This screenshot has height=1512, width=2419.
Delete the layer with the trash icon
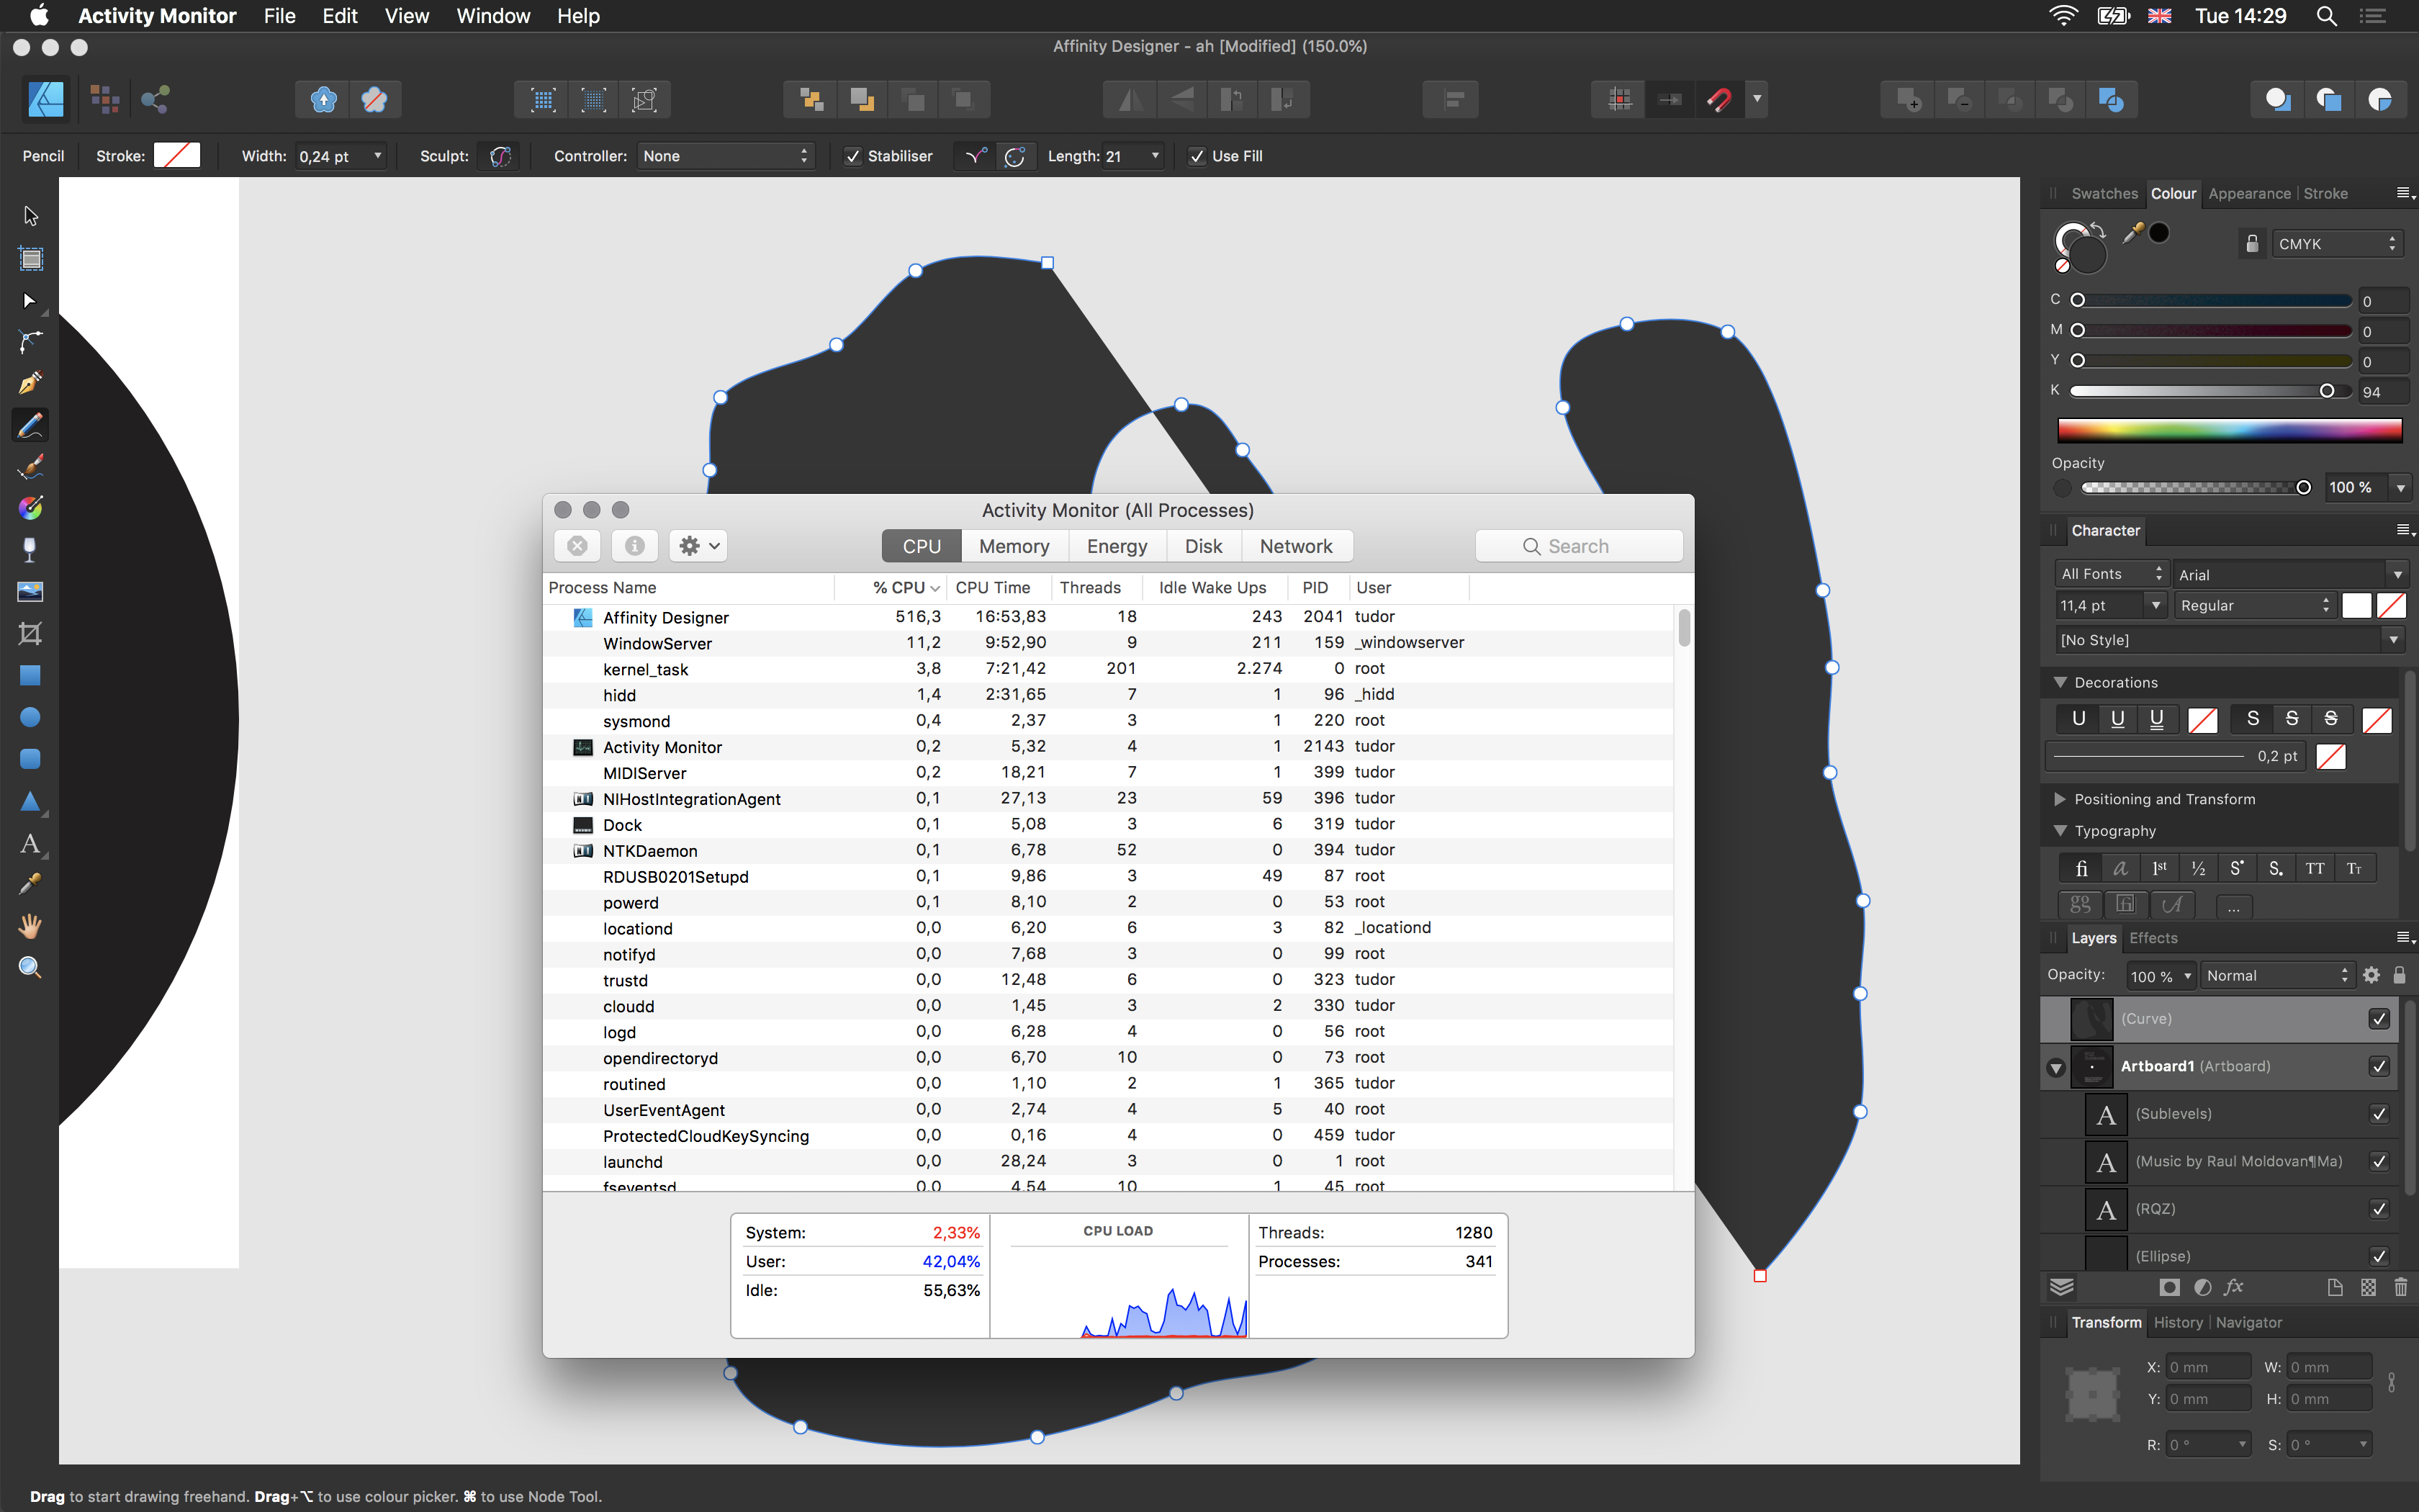[2400, 1287]
